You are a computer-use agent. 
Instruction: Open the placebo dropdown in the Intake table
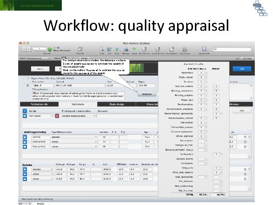point(42,169)
